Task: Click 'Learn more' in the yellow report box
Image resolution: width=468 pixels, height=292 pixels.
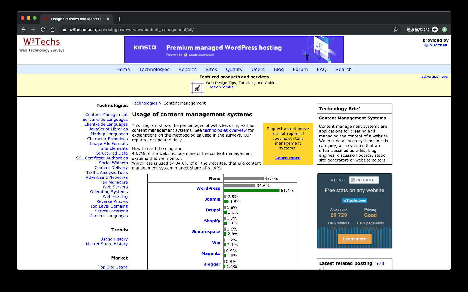Action: click(x=288, y=158)
